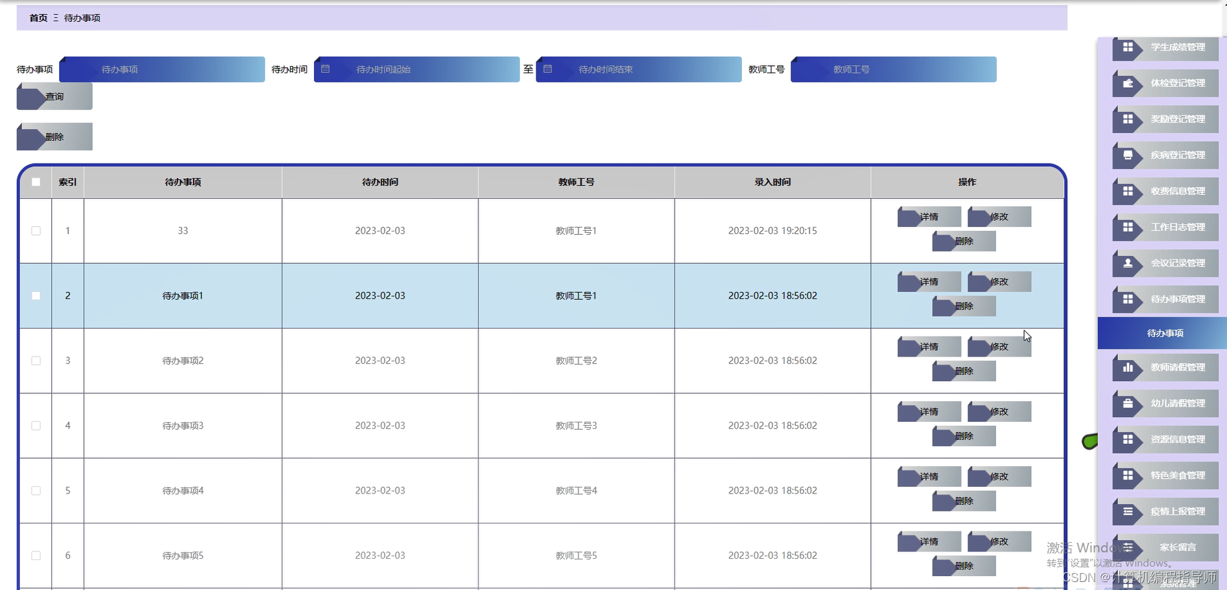Click the 工作日志管理 grid icon
Viewport: 1227px width, 590px height.
[1127, 227]
